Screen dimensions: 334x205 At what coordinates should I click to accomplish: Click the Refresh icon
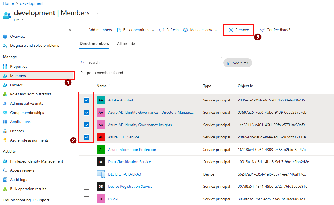[162, 30]
